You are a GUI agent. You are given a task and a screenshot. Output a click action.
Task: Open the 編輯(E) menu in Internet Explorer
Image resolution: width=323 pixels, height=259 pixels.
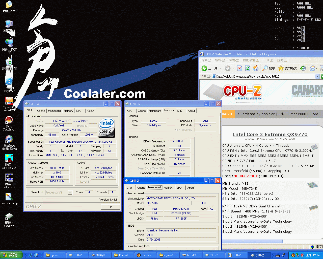220,60
